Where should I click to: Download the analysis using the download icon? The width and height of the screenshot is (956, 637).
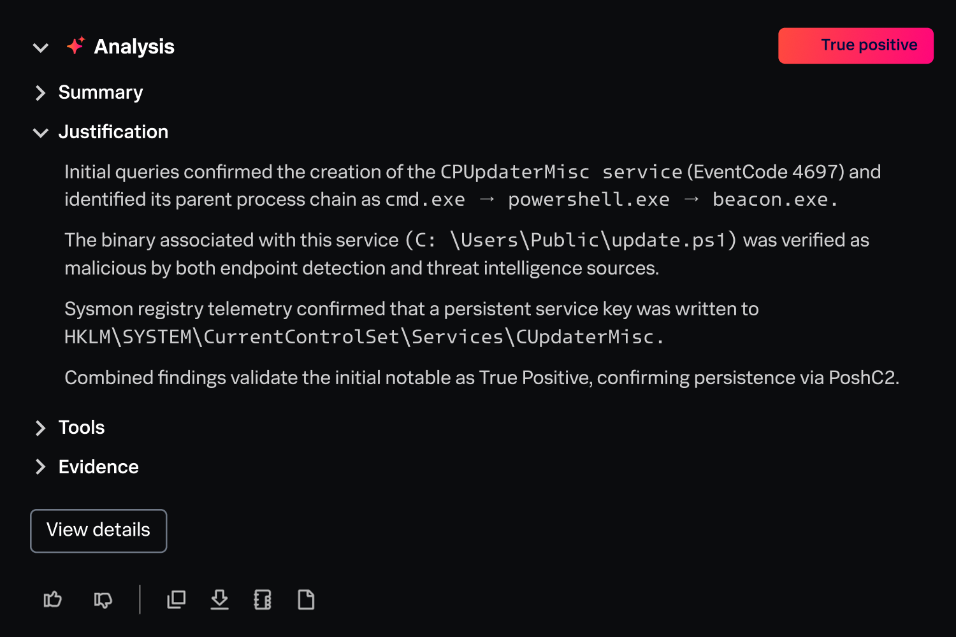point(219,599)
